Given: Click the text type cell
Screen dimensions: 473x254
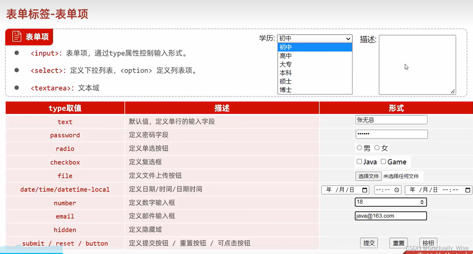Looking at the screenshot, I should click(x=65, y=122).
